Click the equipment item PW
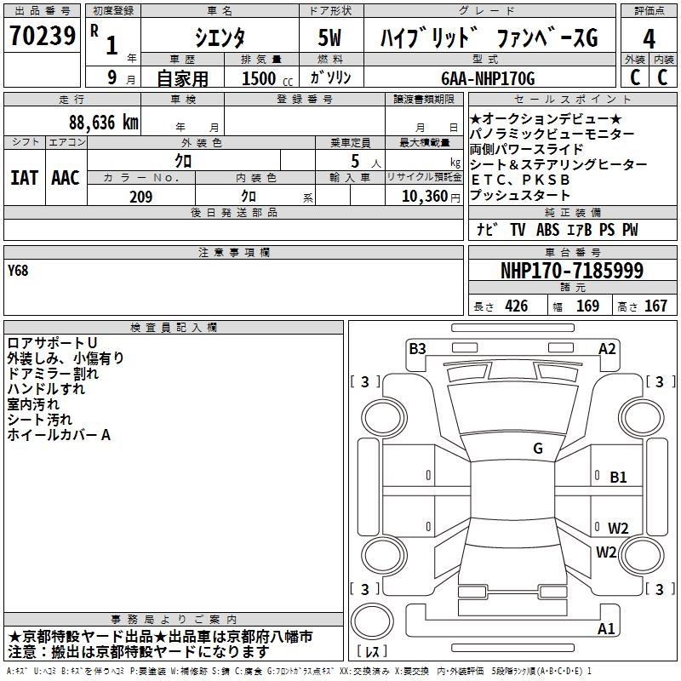681x681 pixels. pos(630,229)
